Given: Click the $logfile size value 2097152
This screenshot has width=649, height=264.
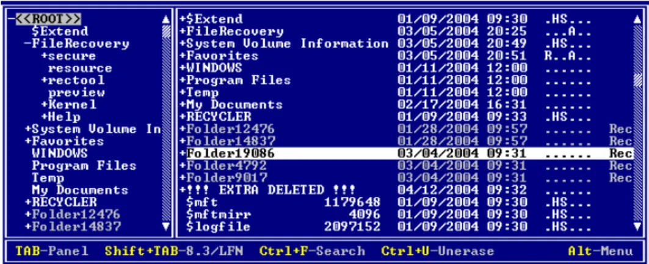Looking at the screenshot, I should click(352, 227).
